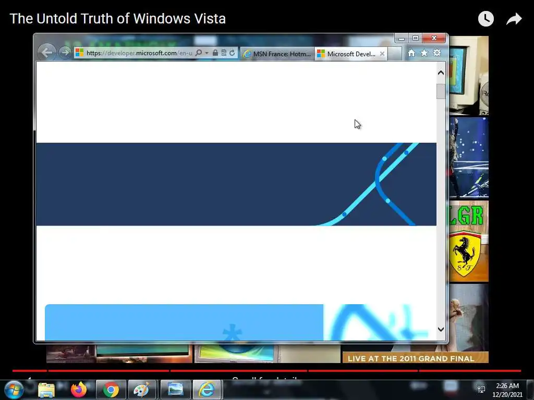Image resolution: width=534 pixels, height=400 pixels.
Task: Open the address bar autocomplete dropdown arrow
Action: 207,53
